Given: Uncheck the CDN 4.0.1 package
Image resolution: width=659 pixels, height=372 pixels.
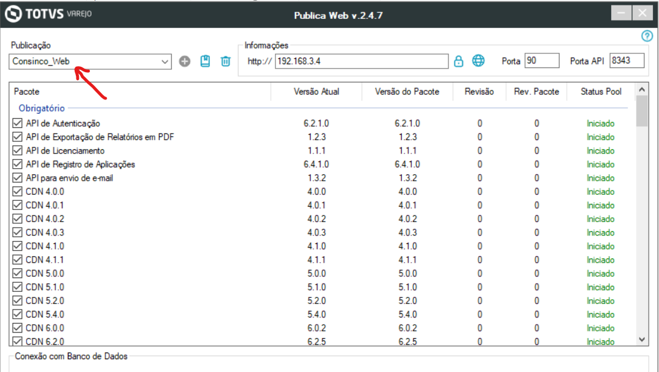Looking at the screenshot, I should 17,205.
